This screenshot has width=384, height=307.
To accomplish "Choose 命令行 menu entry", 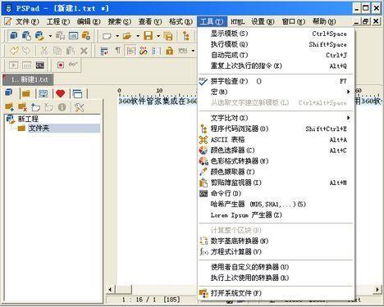I will click(x=276, y=193).
